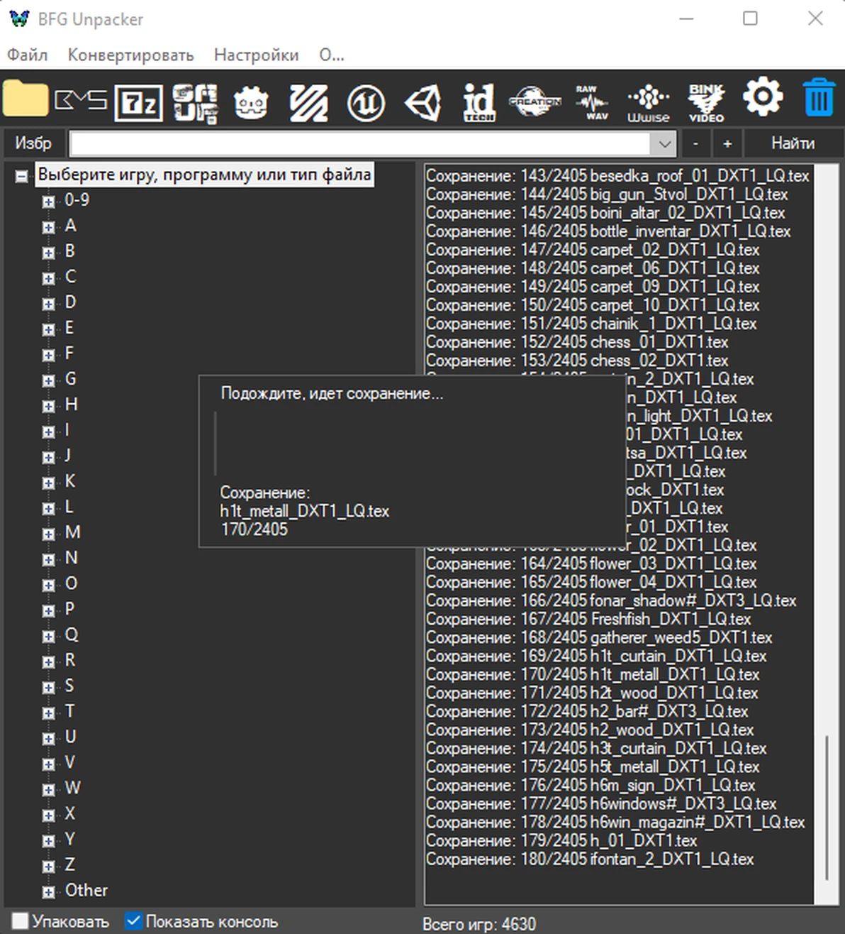
Task: Select the id Tech icon
Action: coord(479,103)
